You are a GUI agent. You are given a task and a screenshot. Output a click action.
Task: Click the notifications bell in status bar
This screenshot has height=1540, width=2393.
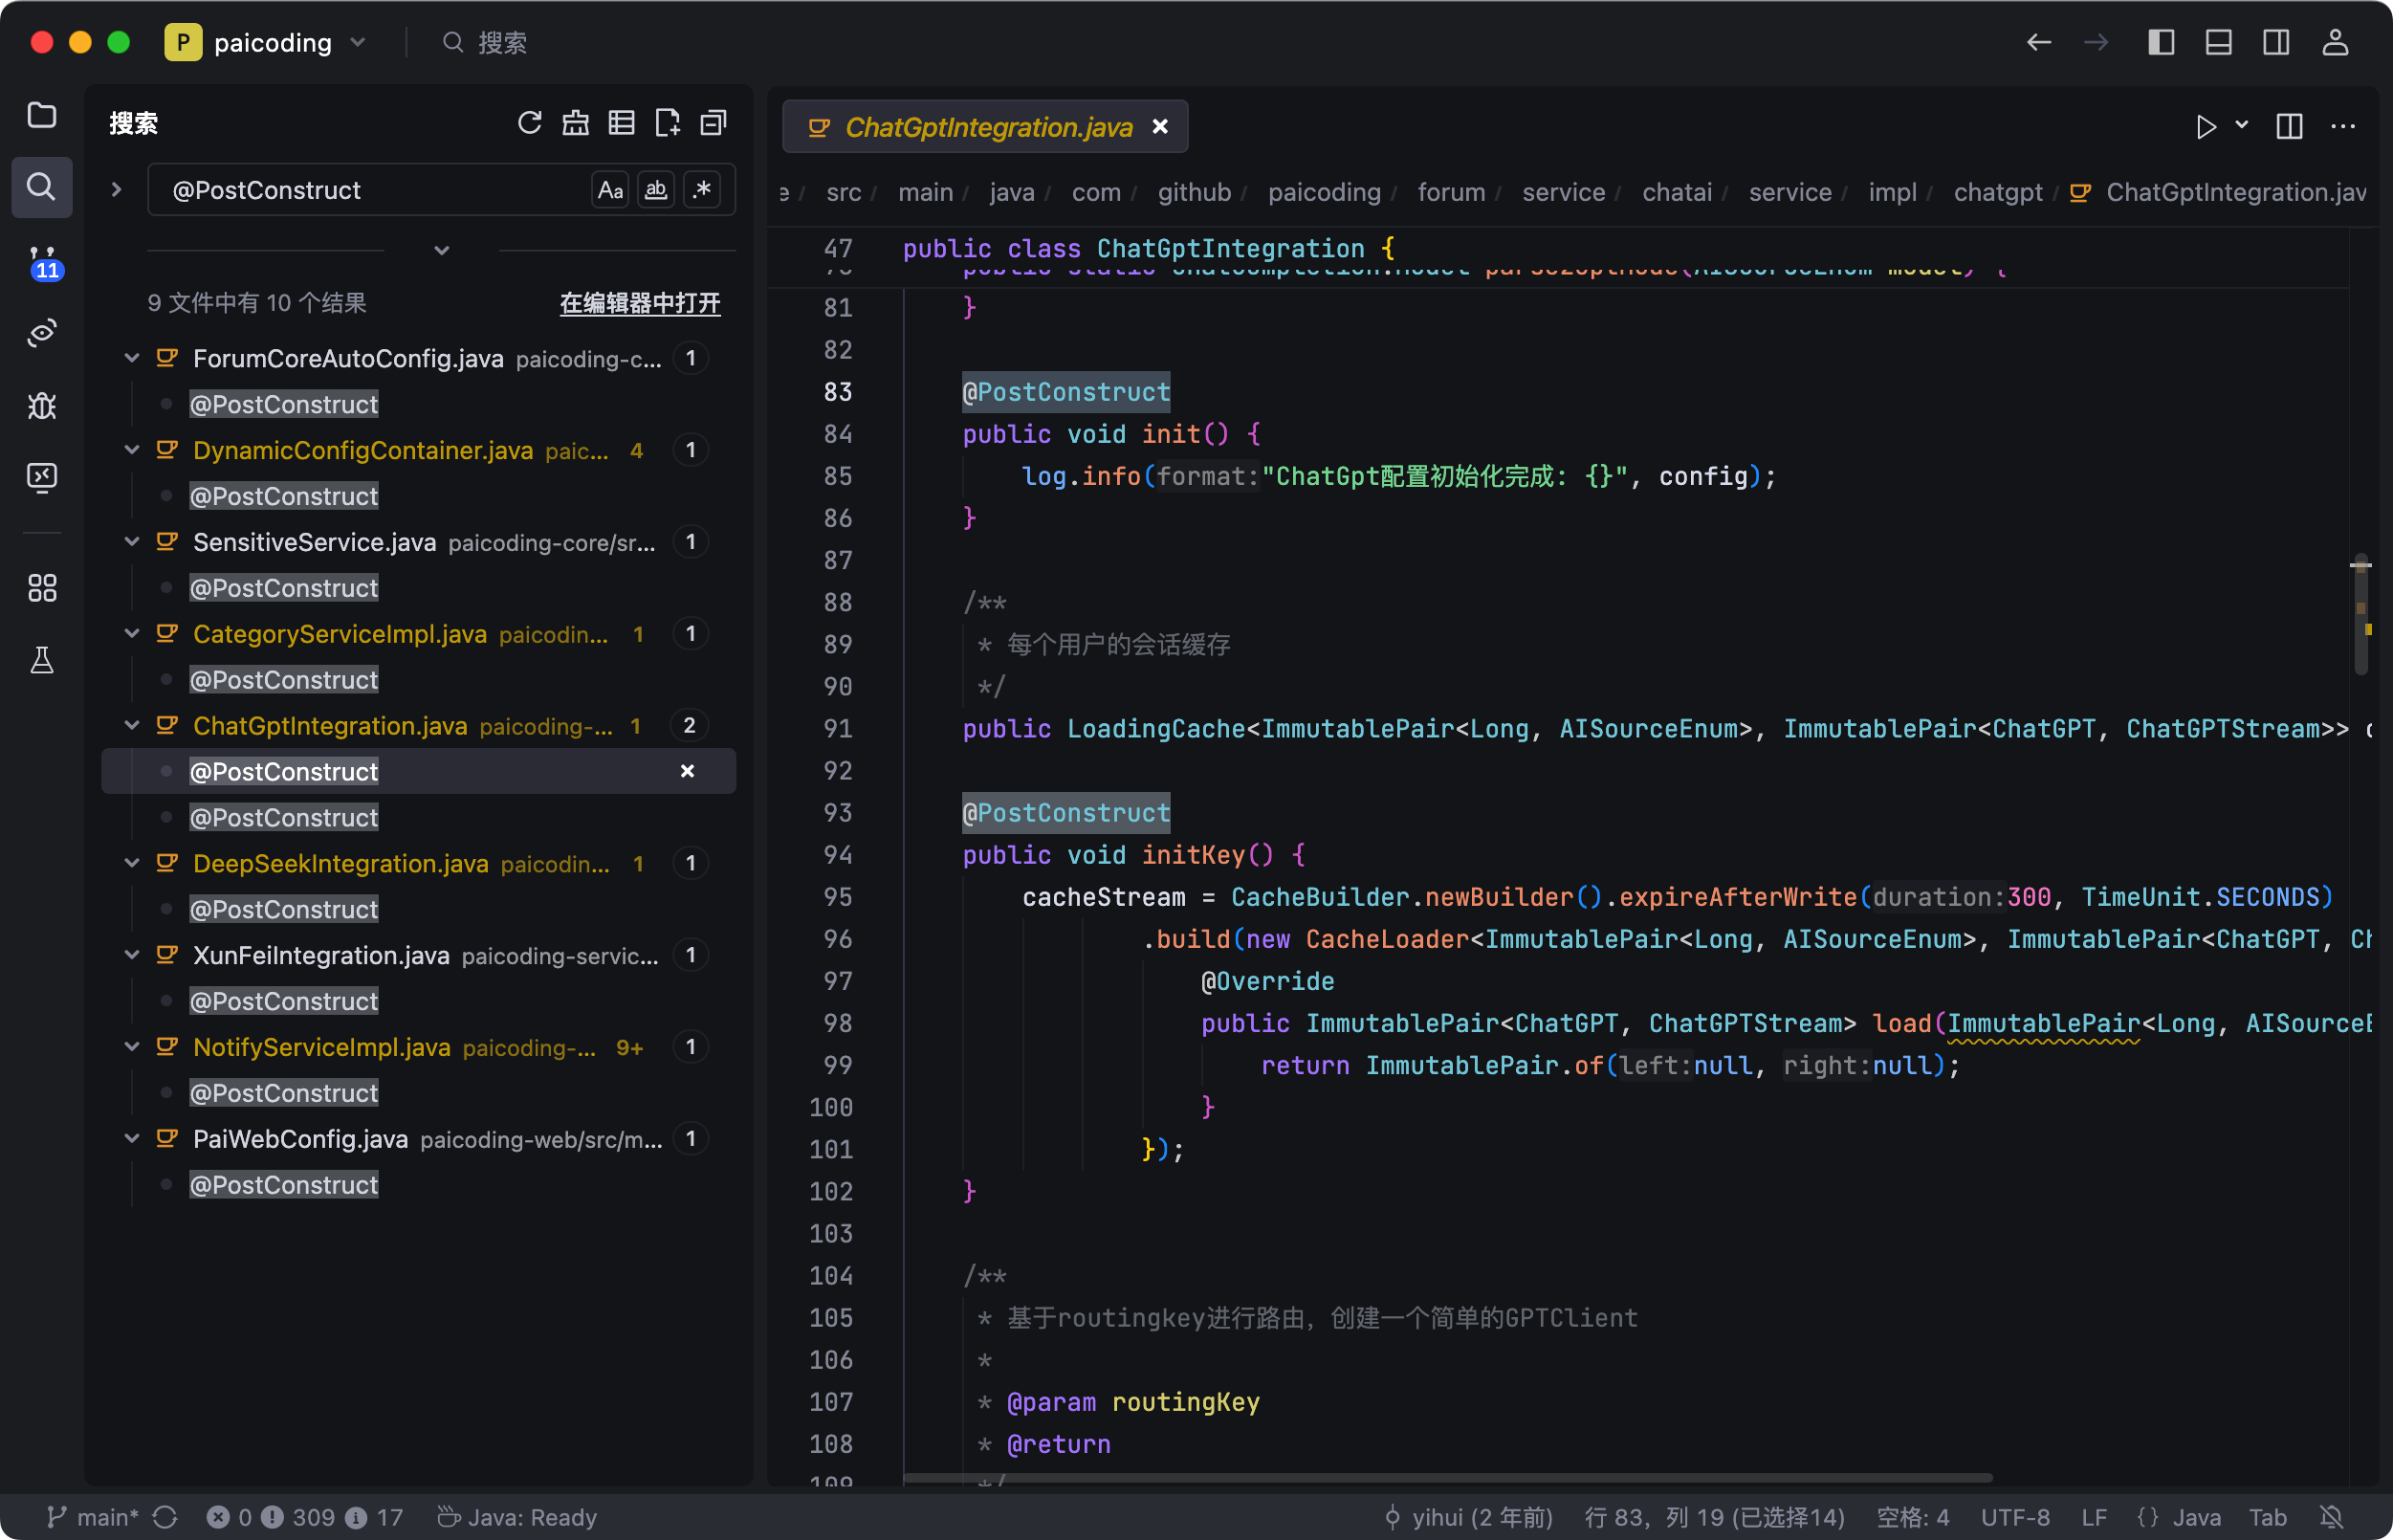tap(2331, 1517)
